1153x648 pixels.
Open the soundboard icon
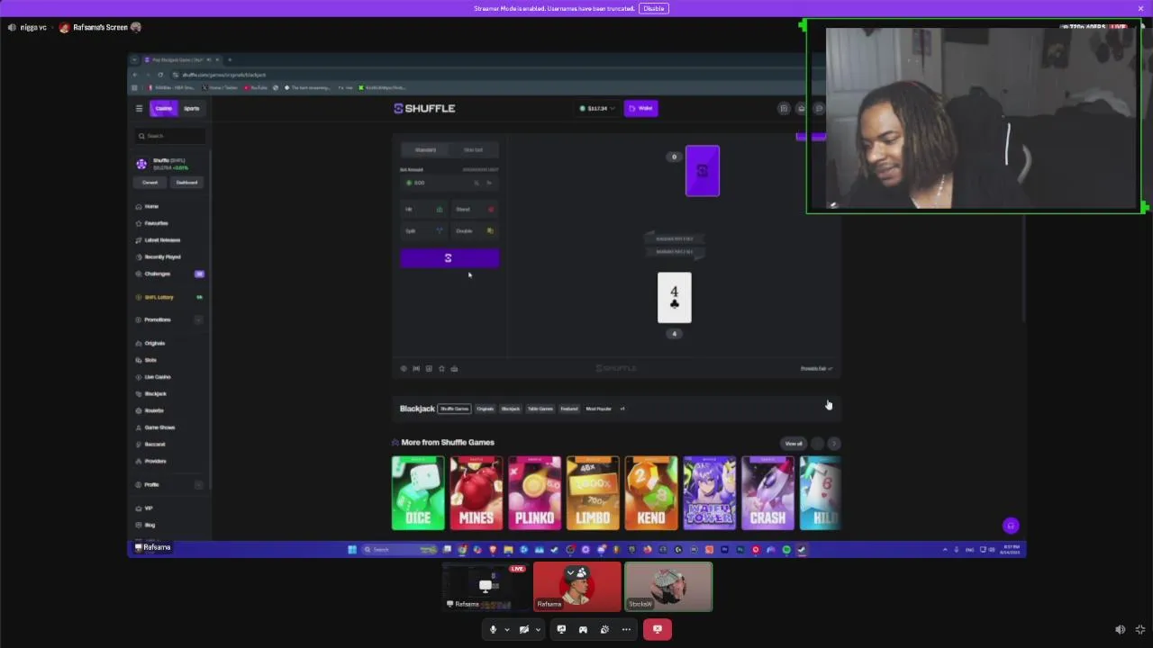pos(604,629)
